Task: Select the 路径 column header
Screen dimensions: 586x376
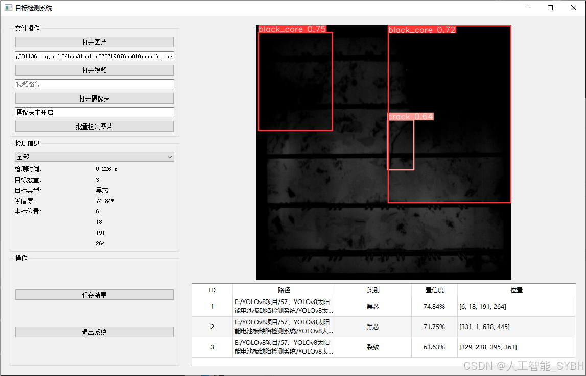Action: 284,290
